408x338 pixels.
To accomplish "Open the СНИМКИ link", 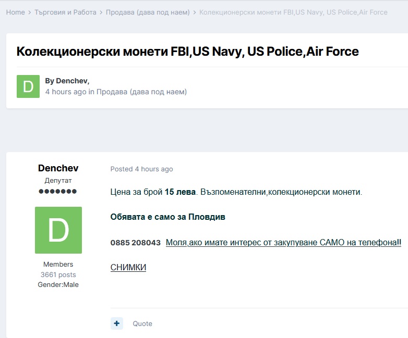I will coord(128,267).
